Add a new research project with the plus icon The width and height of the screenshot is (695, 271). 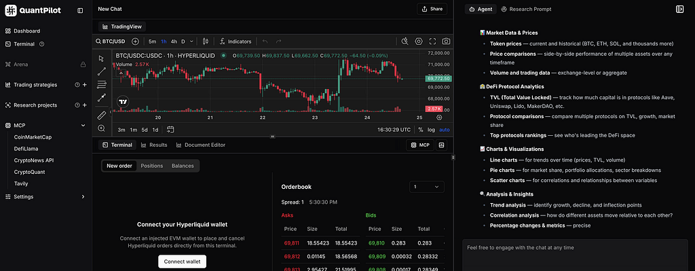point(85,105)
